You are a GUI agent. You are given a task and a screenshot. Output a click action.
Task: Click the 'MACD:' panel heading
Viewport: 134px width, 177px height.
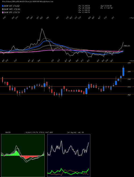[8, 132]
